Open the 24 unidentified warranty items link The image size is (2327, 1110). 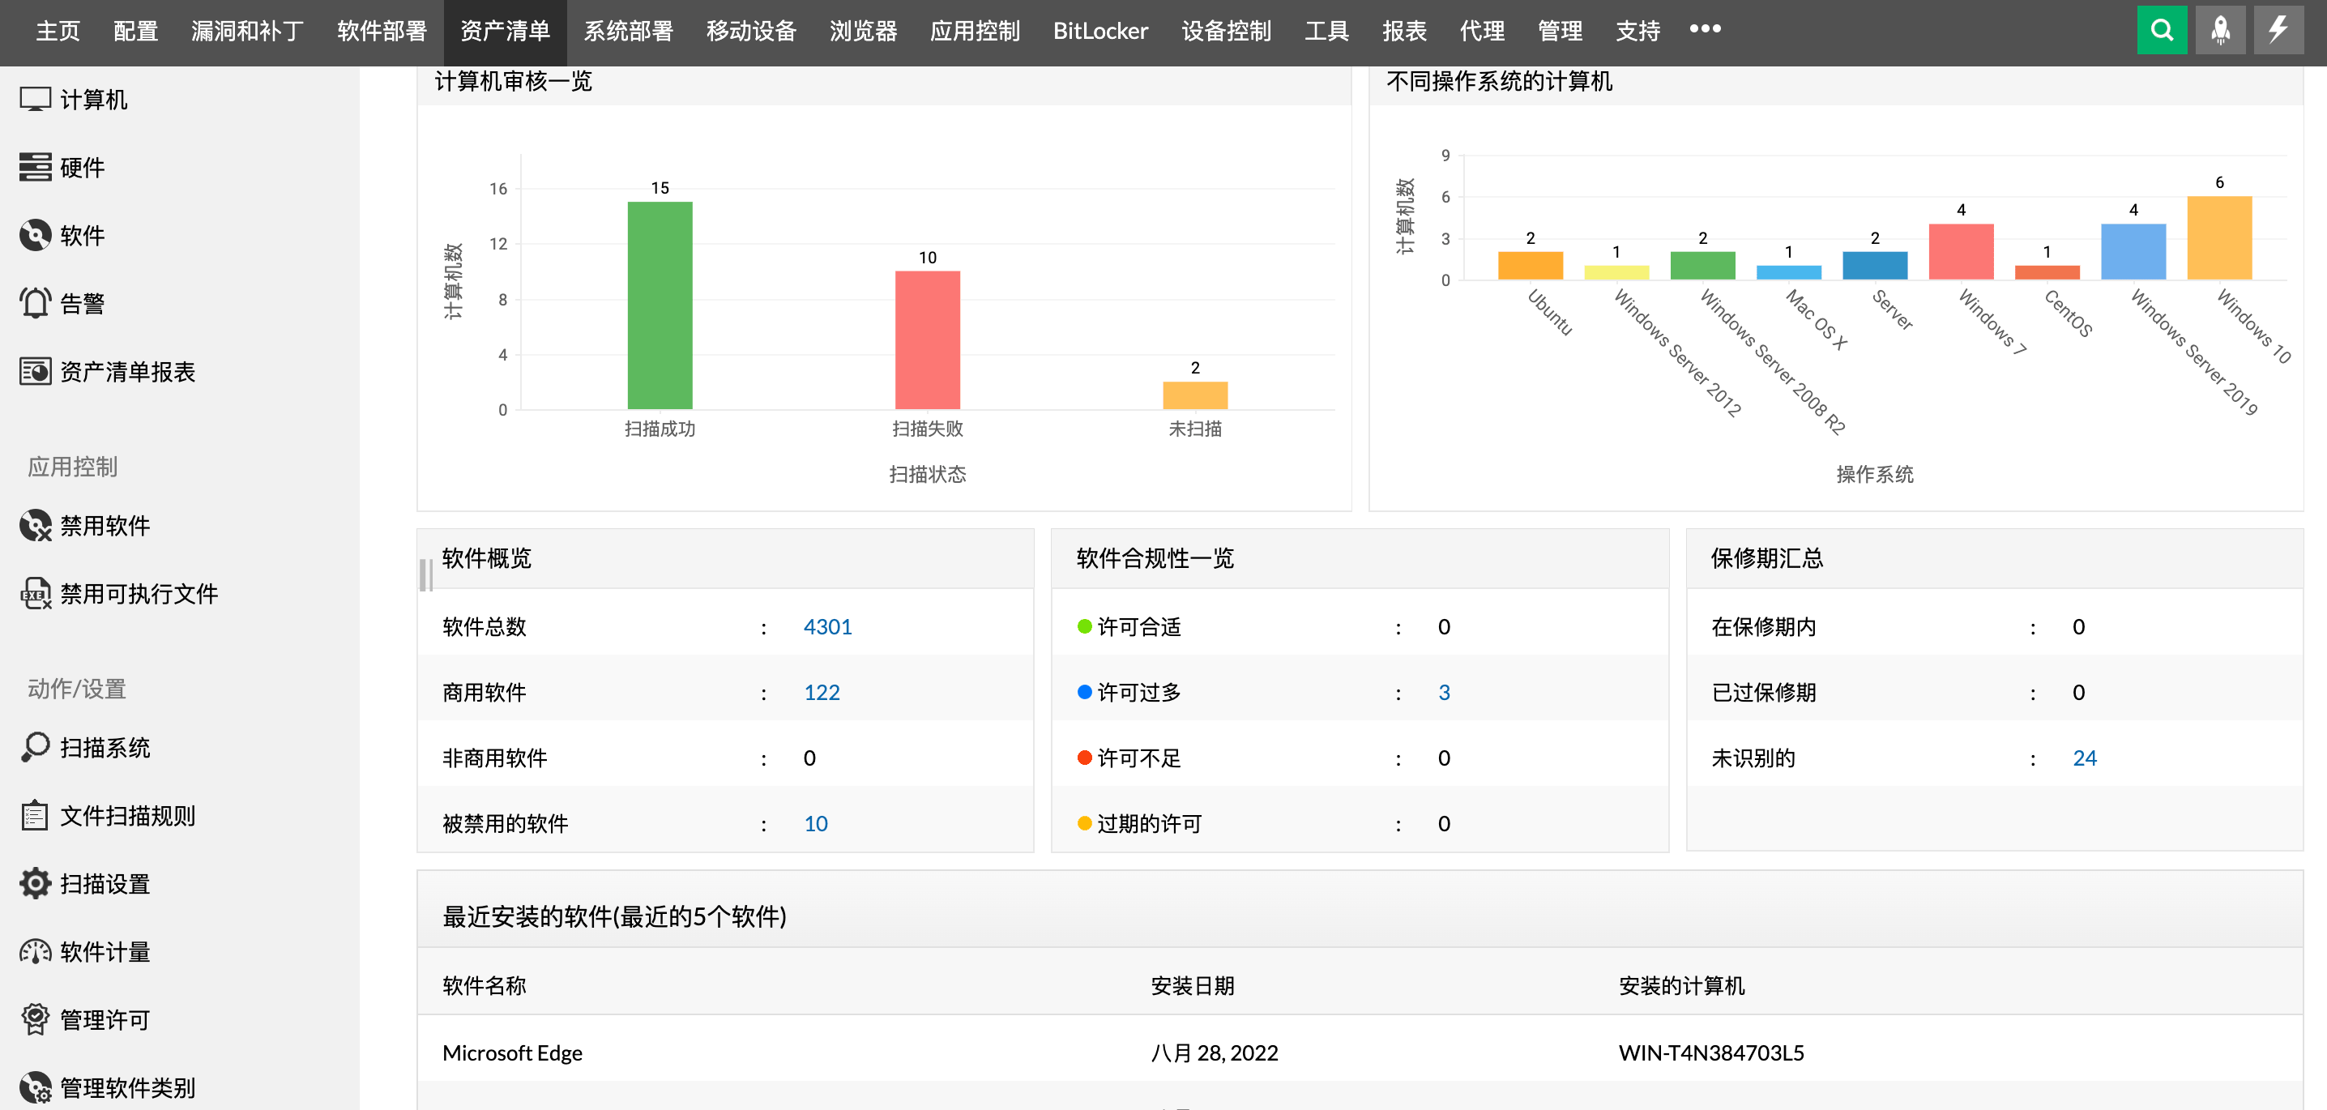pyautogui.click(x=2085, y=758)
